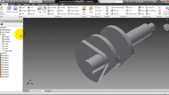Select the Thicken/Offset tool
169x95 pixels.
point(118,7)
